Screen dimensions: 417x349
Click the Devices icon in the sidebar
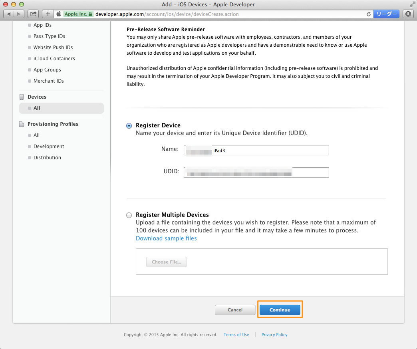point(22,97)
